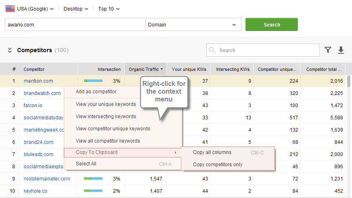Click the filter funnel icon
The width and height of the screenshot is (352, 198).
point(328,50)
